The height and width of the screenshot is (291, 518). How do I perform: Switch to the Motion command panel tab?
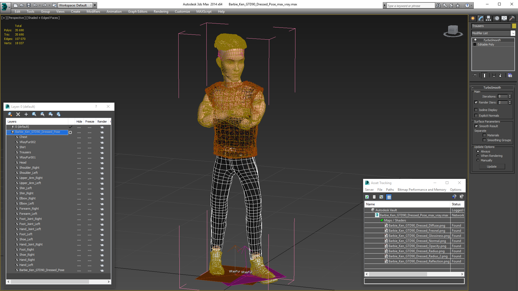(497, 18)
